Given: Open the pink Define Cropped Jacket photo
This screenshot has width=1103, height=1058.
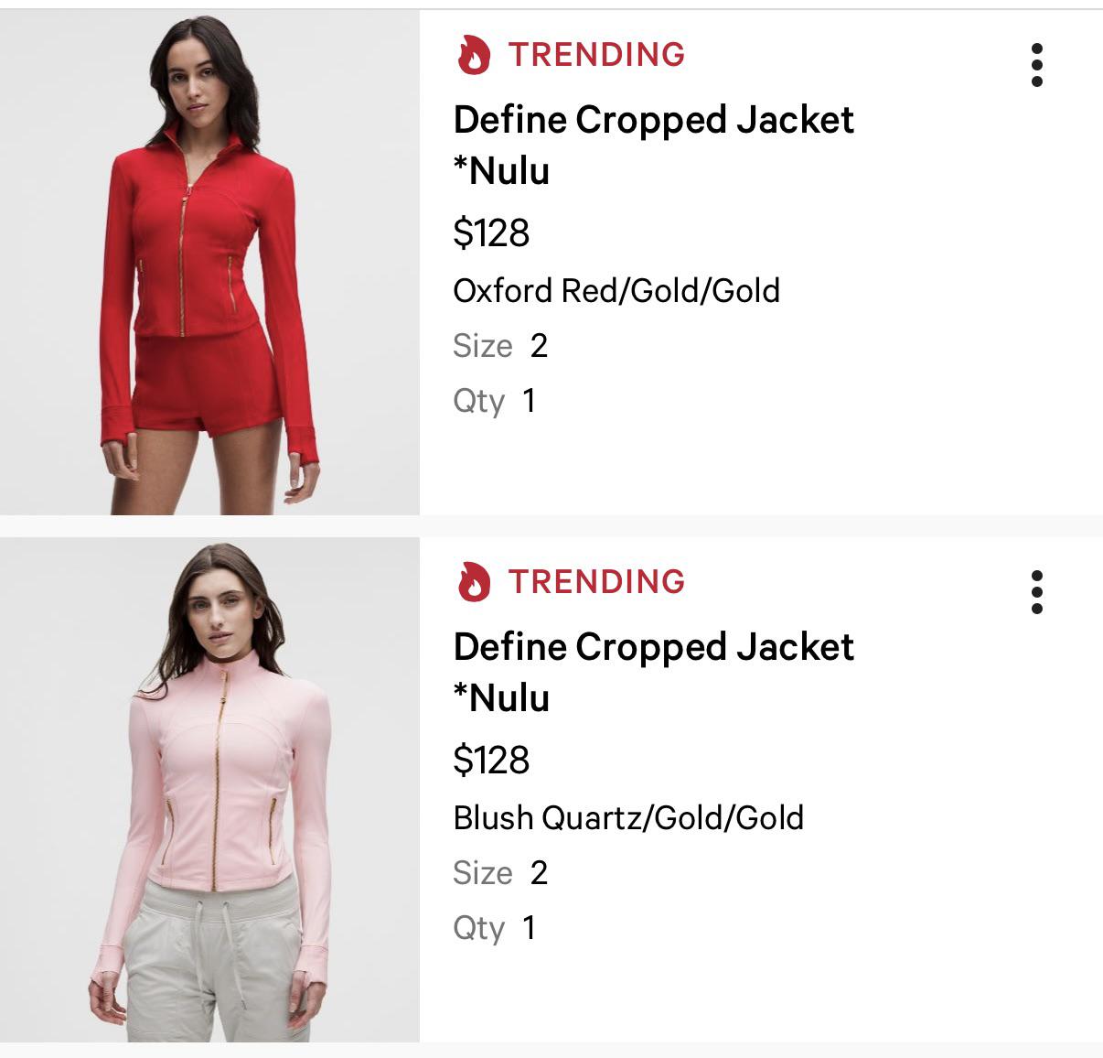Looking at the screenshot, I should pyautogui.click(x=209, y=789).
